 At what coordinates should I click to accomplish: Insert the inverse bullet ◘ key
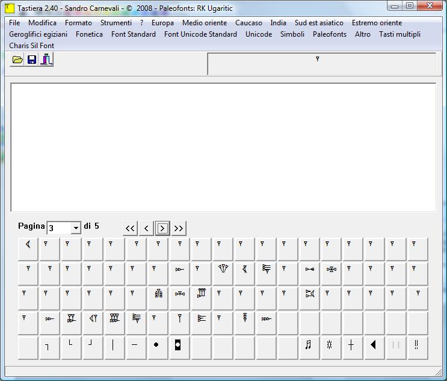pos(180,348)
